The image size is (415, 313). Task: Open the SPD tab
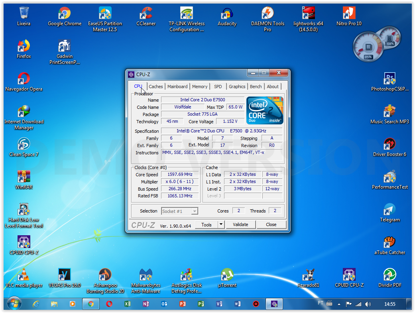(x=218, y=87)
